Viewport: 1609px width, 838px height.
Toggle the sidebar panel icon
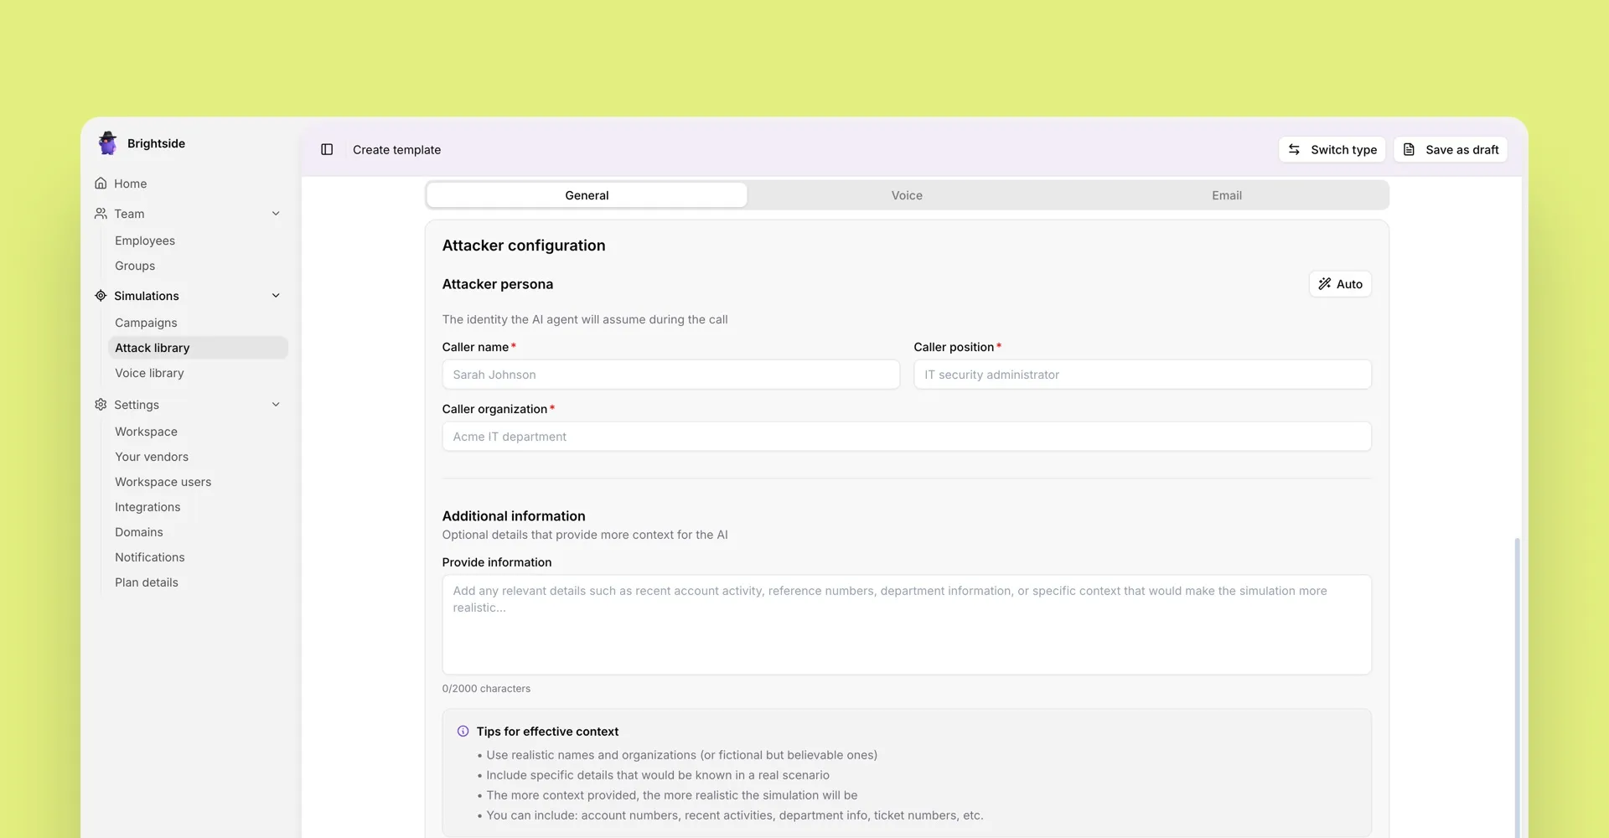click(327, 149)
